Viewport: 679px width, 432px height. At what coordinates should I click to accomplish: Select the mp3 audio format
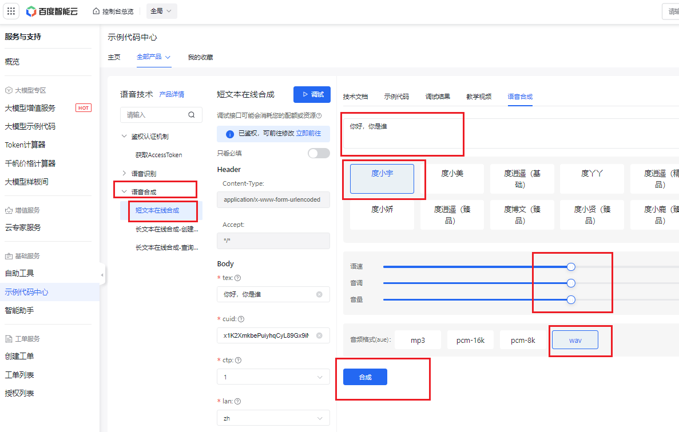pyautogui.click(x=418, y=340)
